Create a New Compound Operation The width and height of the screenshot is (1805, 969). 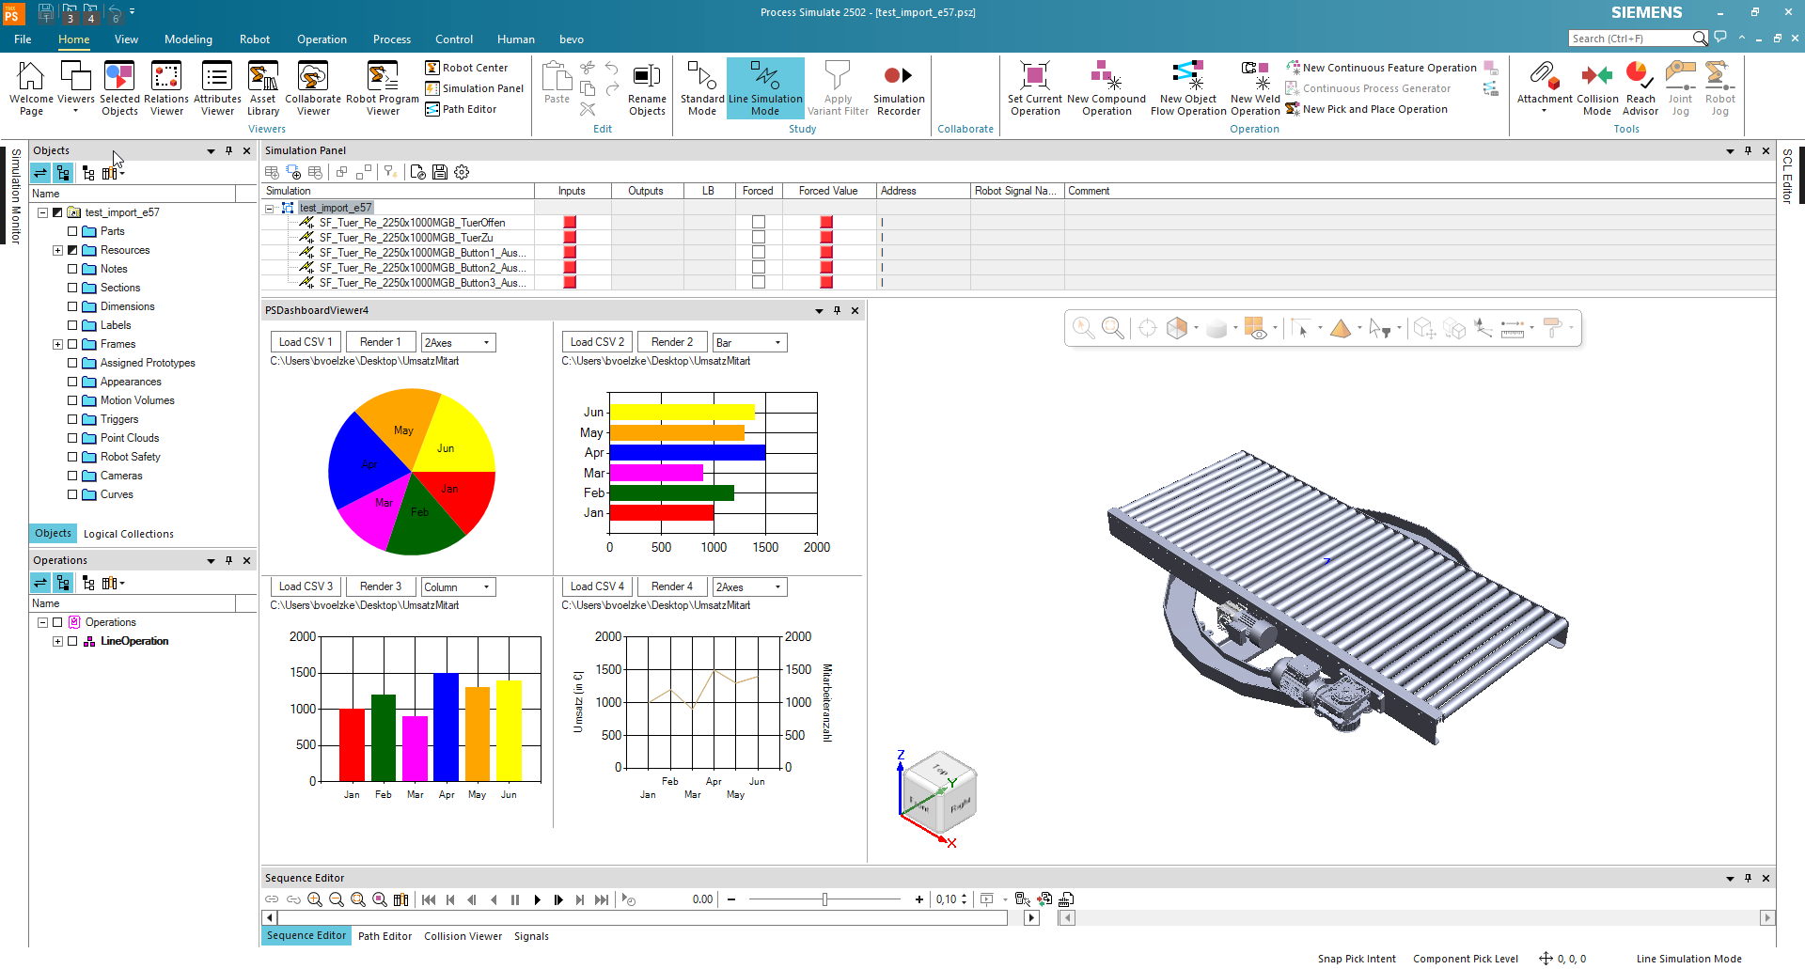tap(1107, 88)
